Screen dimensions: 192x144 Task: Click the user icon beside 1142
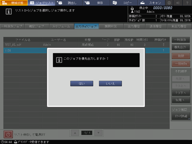[x=132, y=12]
